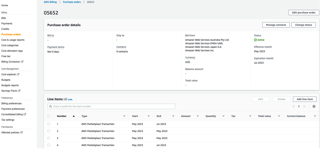Open Line items Info link
This screenshot has height=149, width=320.
pos(70,100)
